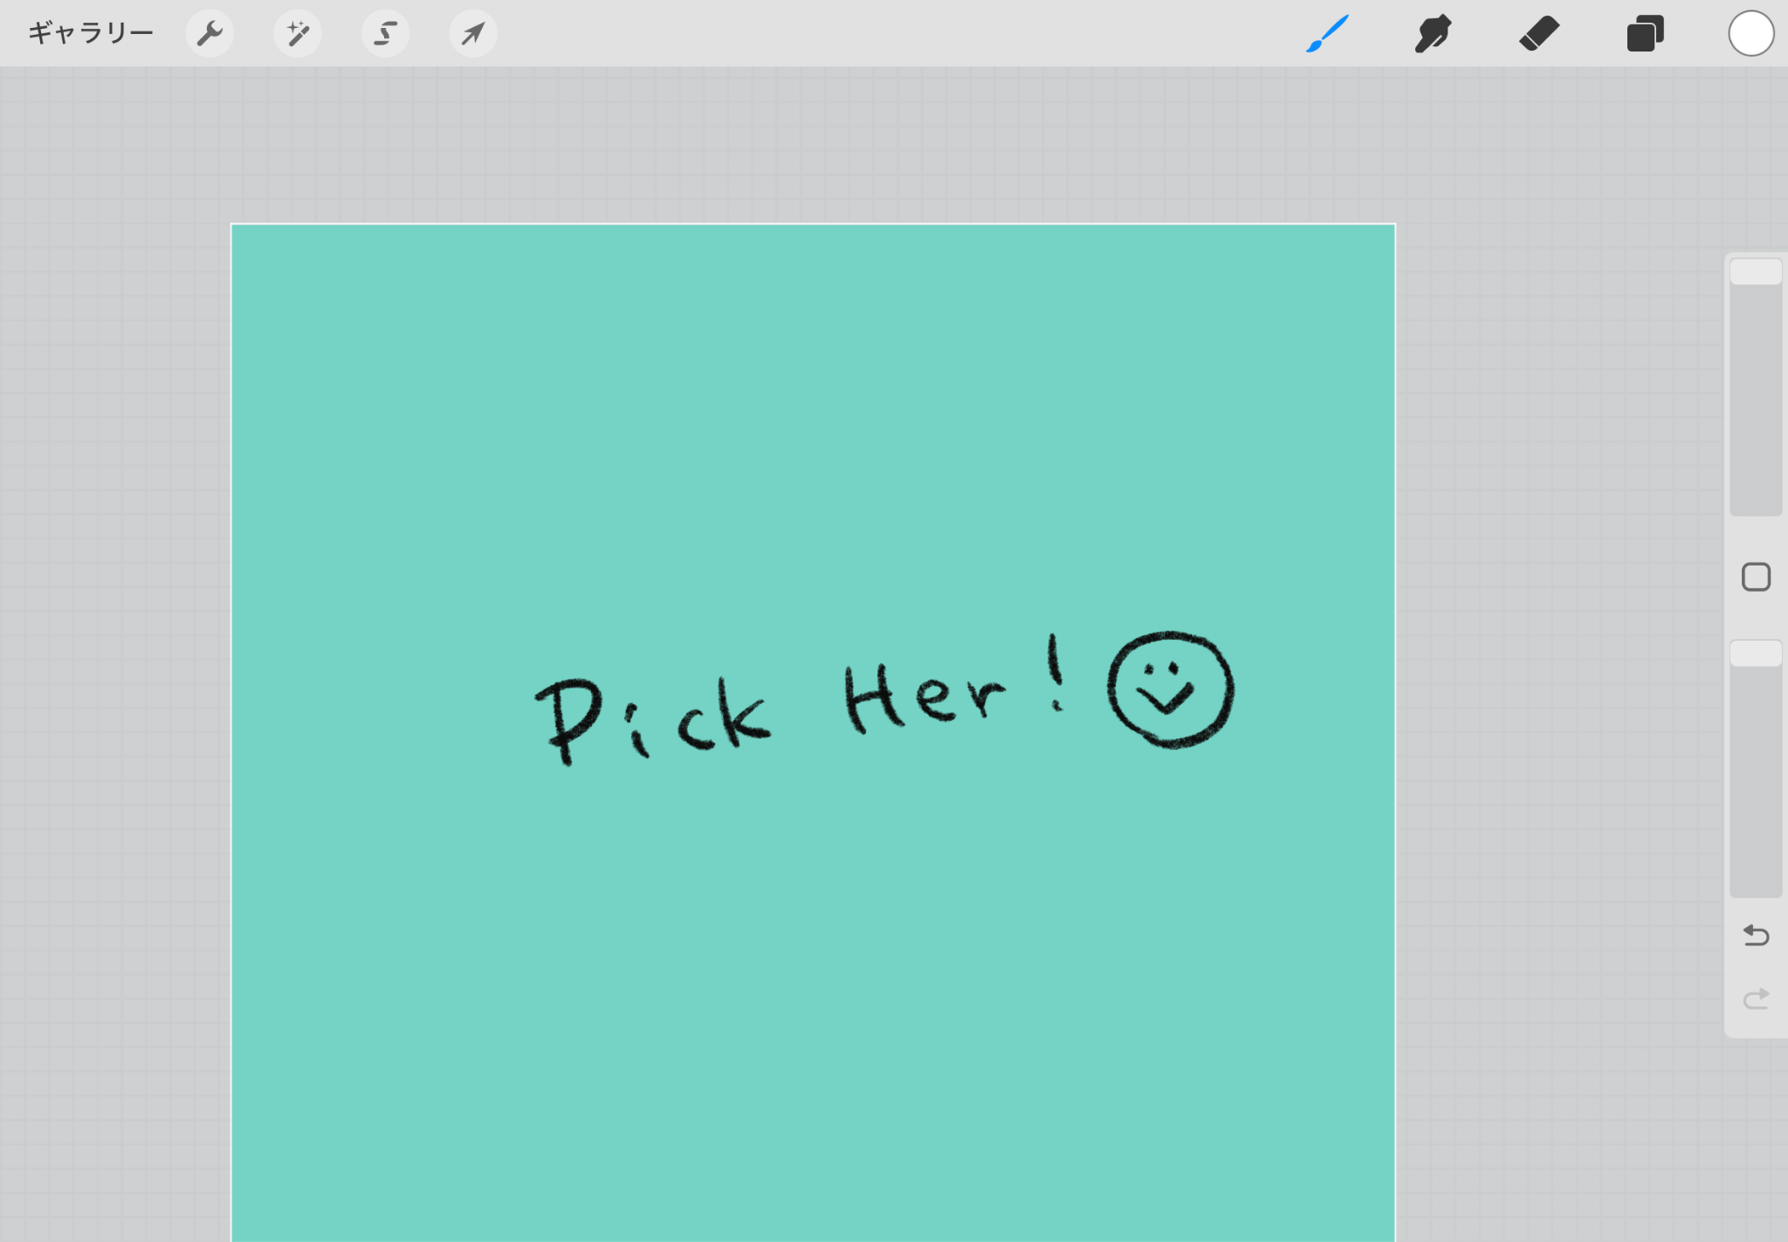The image size is (1788, 1242).
Task: Undo the last stroke with sidebar arrow
Action: [x=1756, y=936]
